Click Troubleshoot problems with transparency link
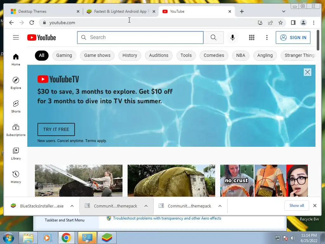This screenshot has height=244, width=325. coord(167,218)
